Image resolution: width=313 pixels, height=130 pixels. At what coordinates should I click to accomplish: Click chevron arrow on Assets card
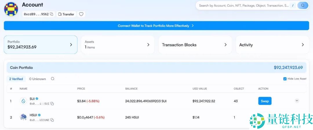point(148,45)
